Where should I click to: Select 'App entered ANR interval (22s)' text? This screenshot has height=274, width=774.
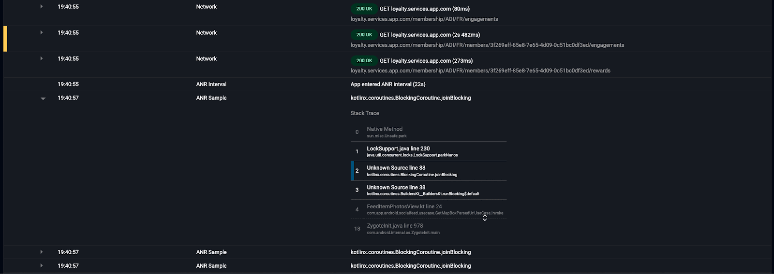[388, 84]
